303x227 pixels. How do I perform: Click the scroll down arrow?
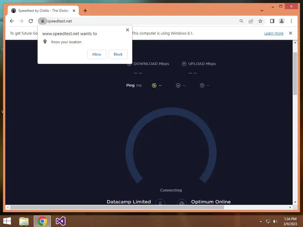tap(295, 202)
